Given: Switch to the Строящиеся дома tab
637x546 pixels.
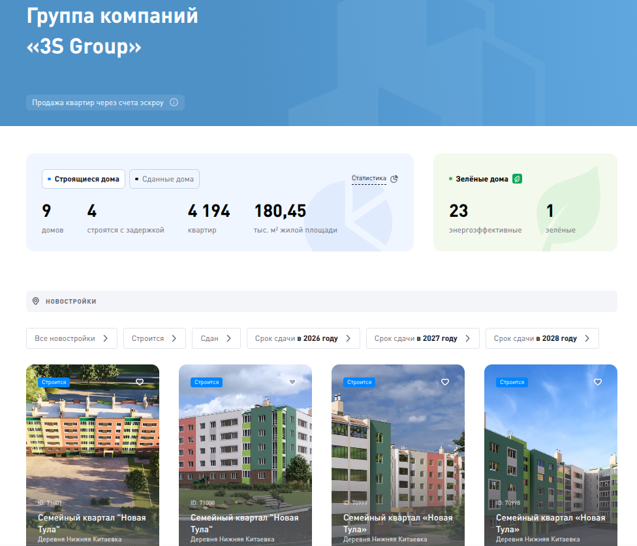Looking at the screenshot, I should point(84,179).
